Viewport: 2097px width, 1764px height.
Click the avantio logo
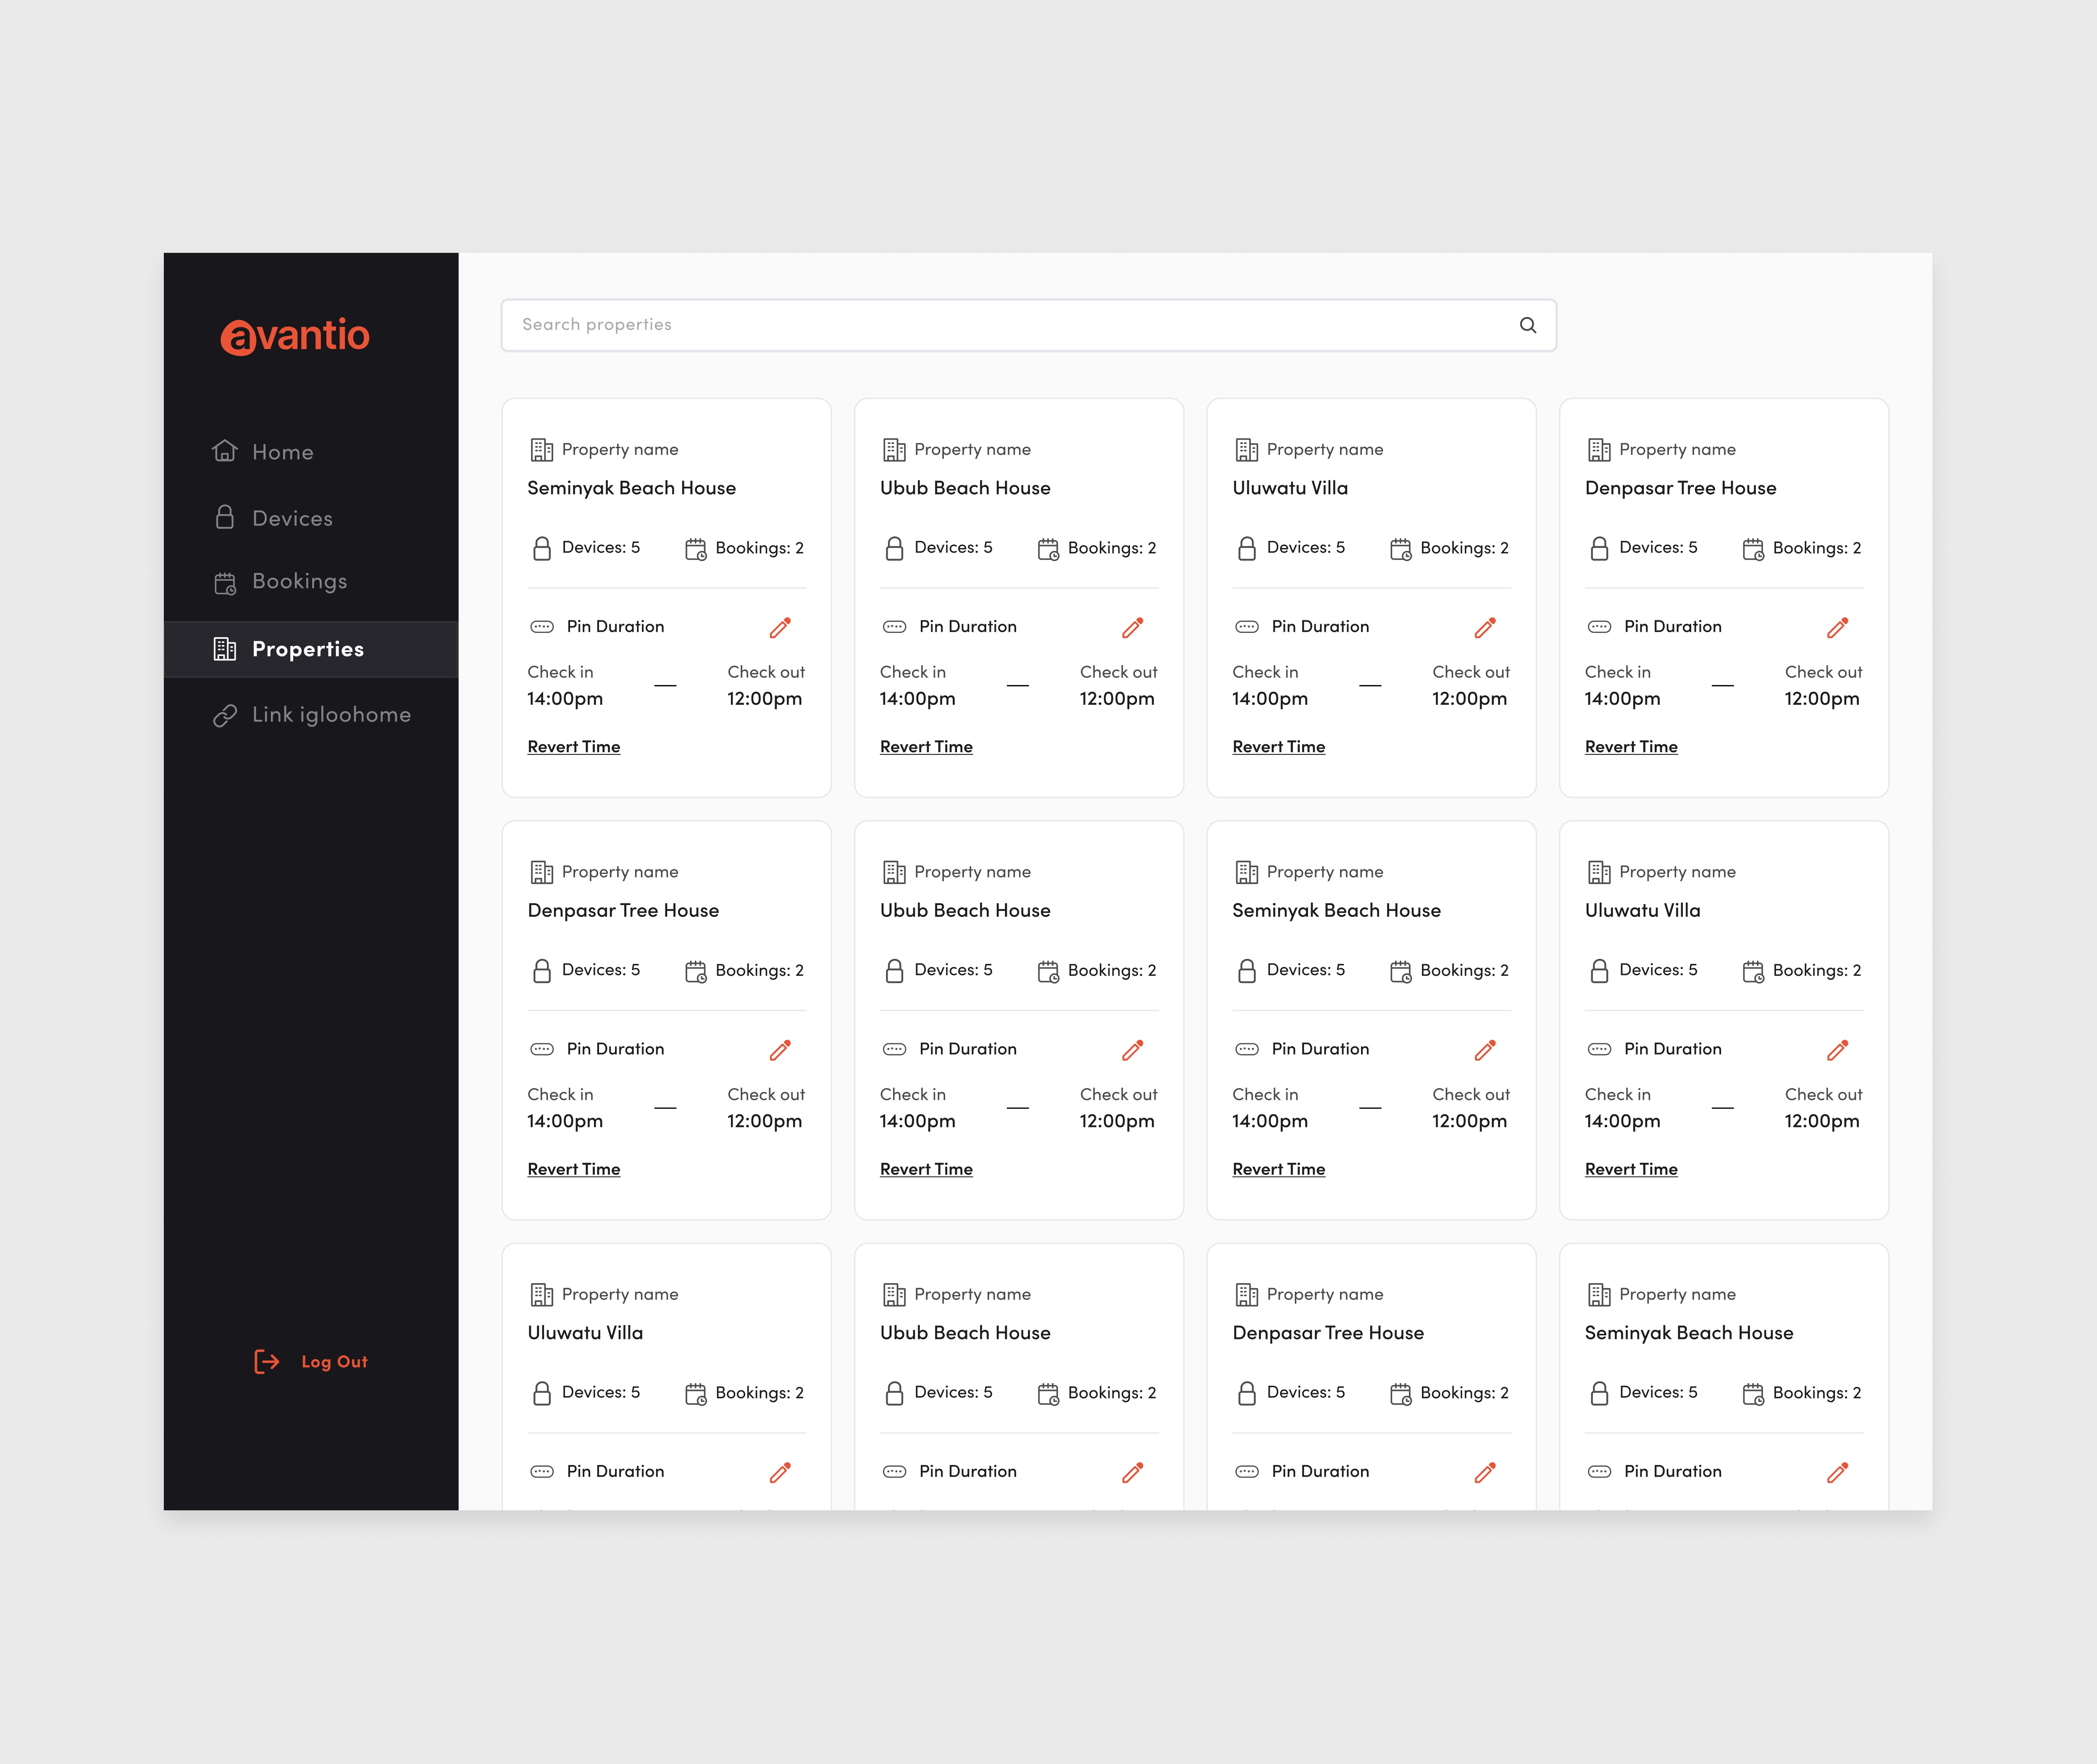click(x=295, y=336)
